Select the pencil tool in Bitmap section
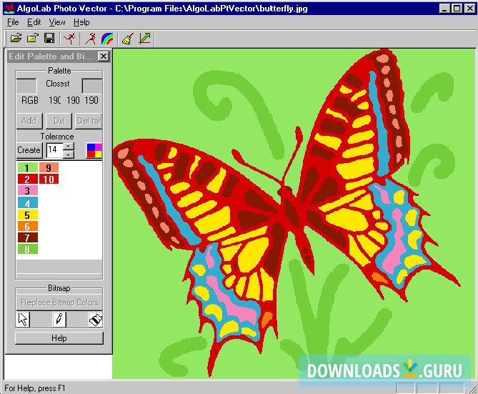Image resolution: width=478 pixels, height=394 pixels. tap(59, 320)
